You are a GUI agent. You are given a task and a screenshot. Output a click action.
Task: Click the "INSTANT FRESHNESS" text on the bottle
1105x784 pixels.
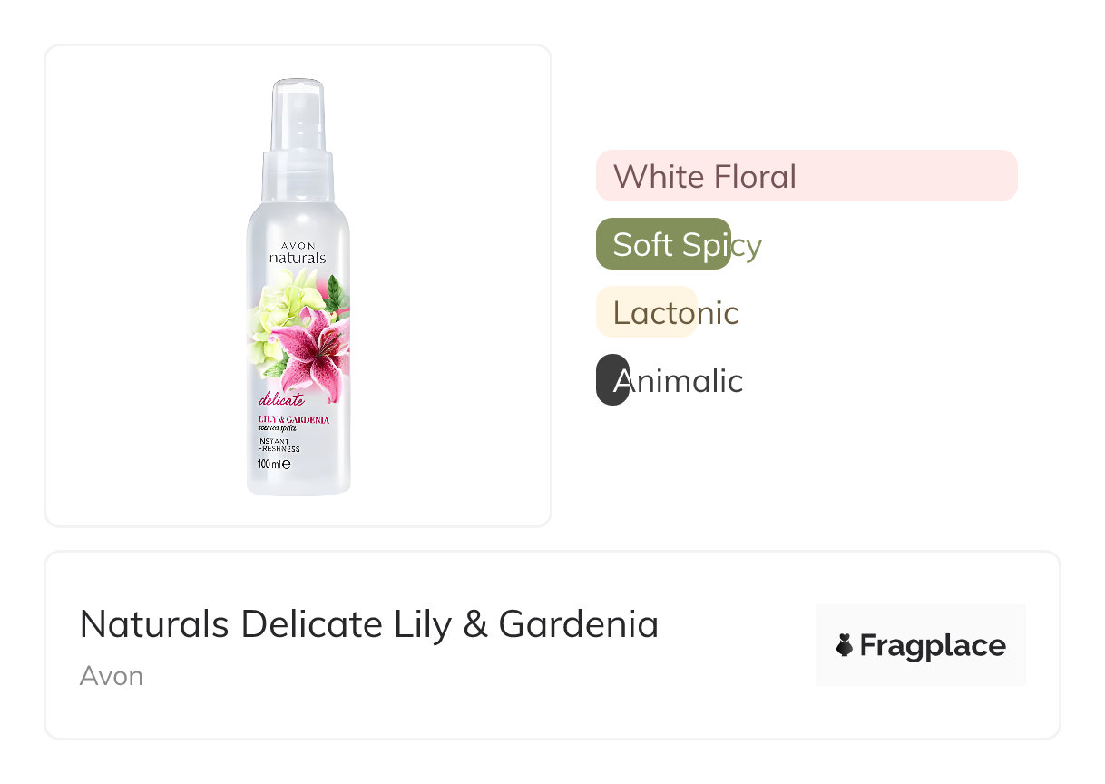[279, 445]
